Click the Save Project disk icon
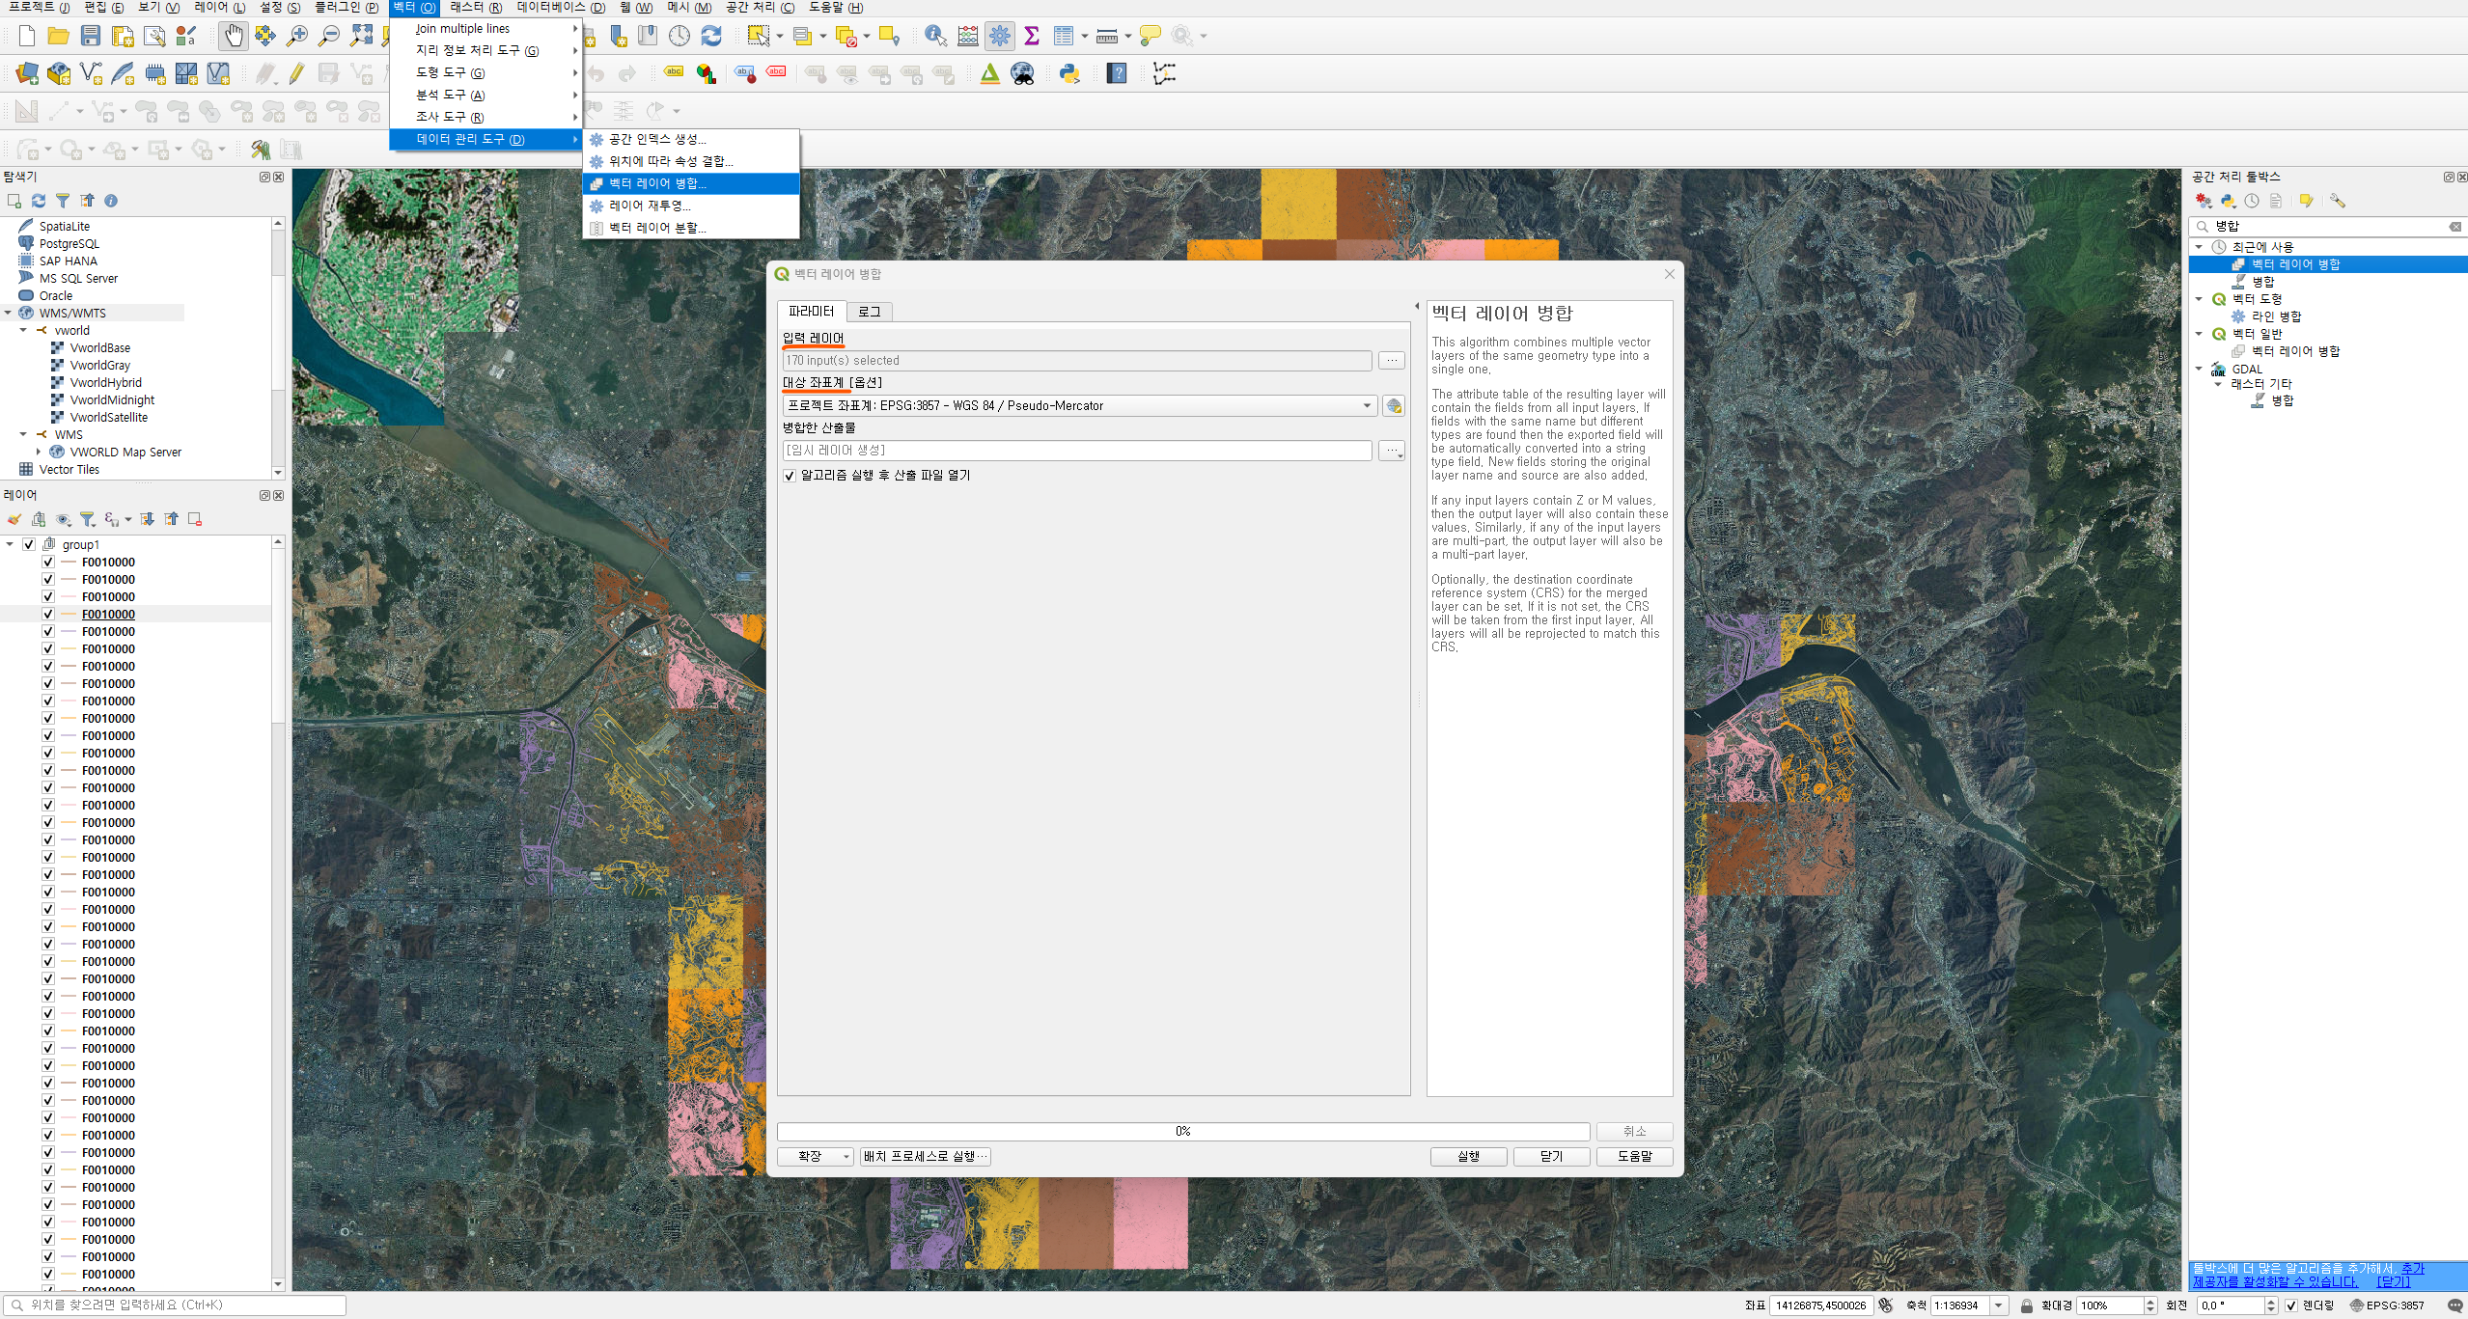The image size is (2468, 1319). click(91, 37)
